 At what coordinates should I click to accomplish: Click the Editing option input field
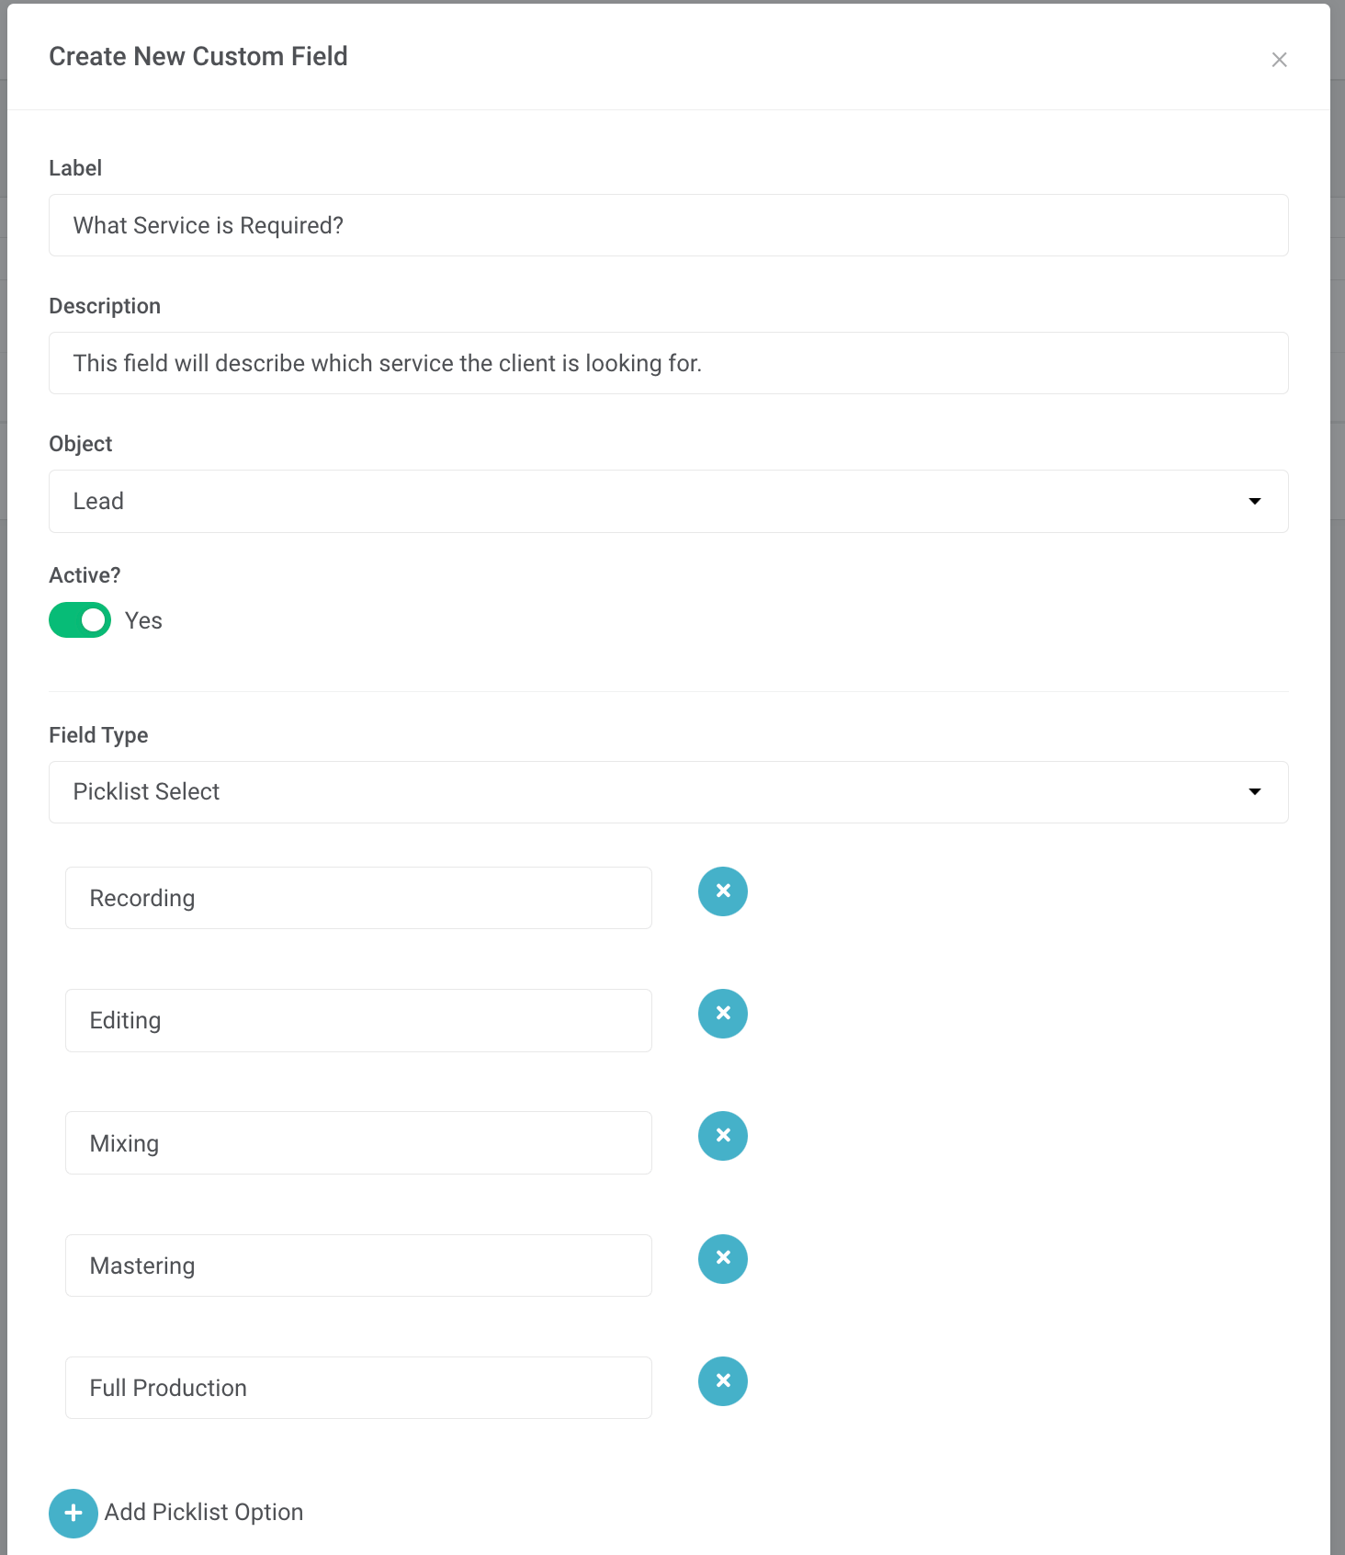point(358,1021)
